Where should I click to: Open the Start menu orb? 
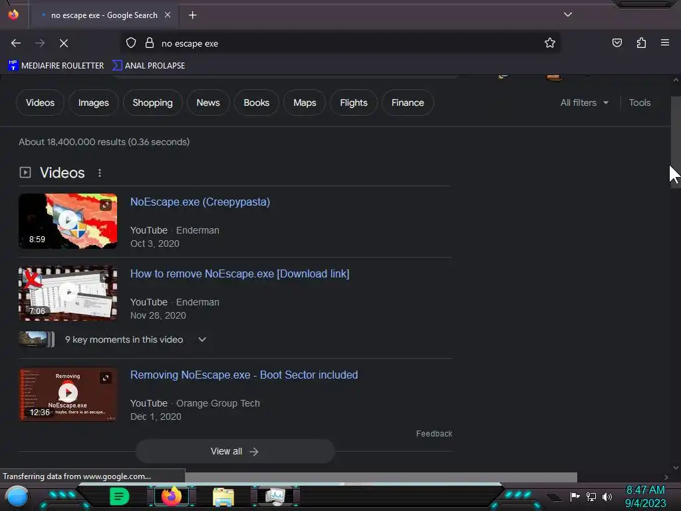(17, 496)
